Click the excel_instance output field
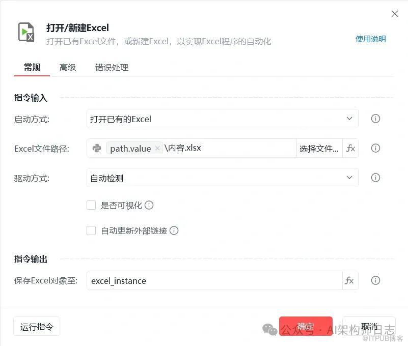 tap(214, 280)
